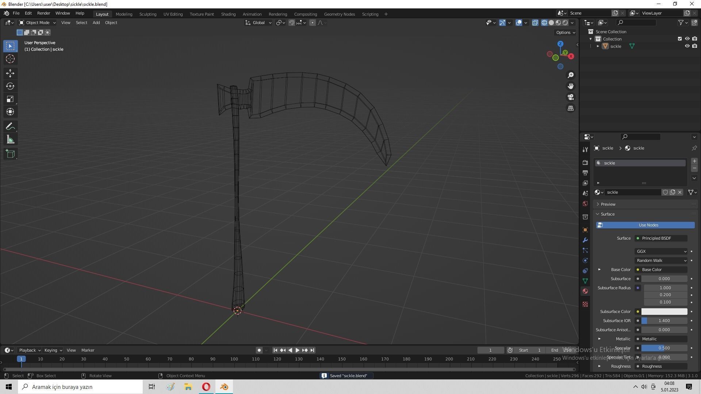701x394 pixels.
Task: Select the Rotate tool
Action: (x=10, y=86)
